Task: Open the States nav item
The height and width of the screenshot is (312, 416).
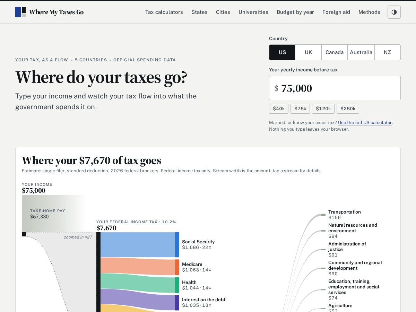Action: (199, 12)
